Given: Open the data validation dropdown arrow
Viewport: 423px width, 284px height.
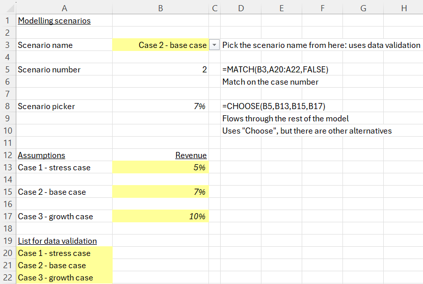Looking at the screenshot, I should [215, 45].
